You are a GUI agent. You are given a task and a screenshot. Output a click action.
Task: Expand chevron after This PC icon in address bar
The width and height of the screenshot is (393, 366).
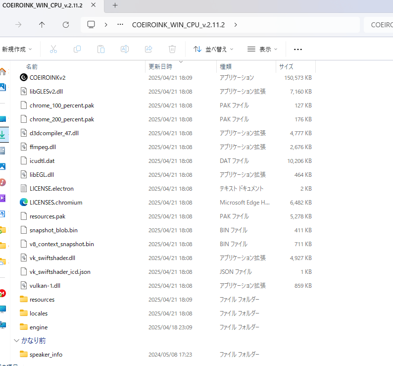106,25
